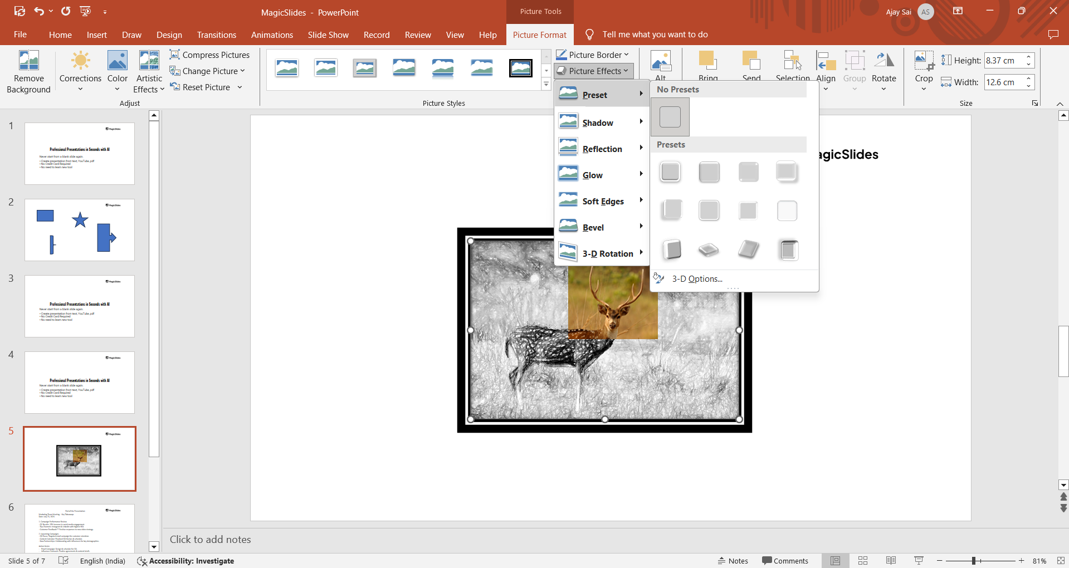Screen dimensions: 1069x568
Task: Expand the Change Picture options
Action: 207,71
